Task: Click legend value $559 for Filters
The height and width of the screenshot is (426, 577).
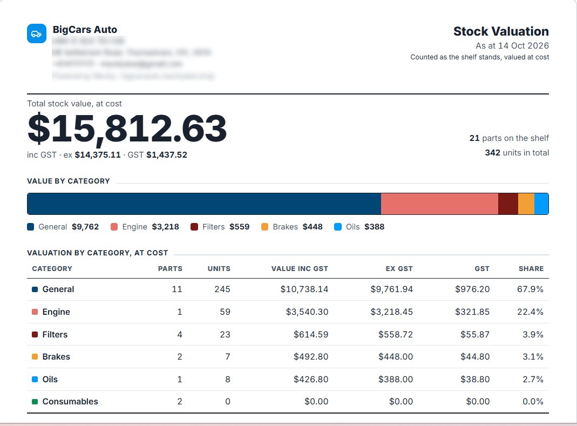Action: (x=240, y=227)
